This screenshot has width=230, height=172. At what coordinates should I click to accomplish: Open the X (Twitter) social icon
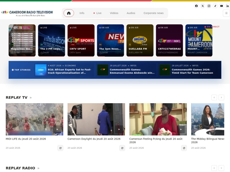pyautogui.click(x=203, y=6)
